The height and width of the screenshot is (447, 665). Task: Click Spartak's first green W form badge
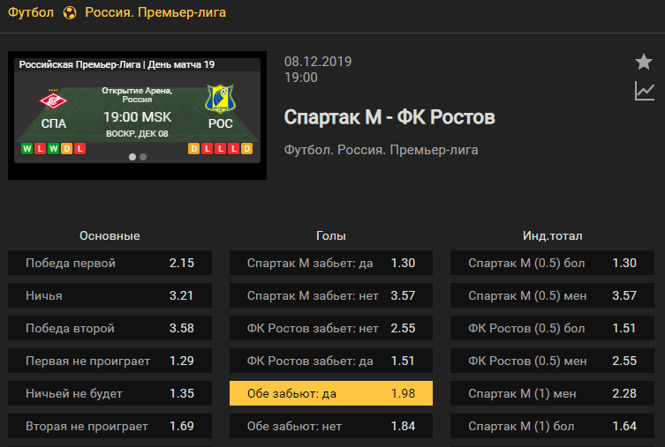27,149
